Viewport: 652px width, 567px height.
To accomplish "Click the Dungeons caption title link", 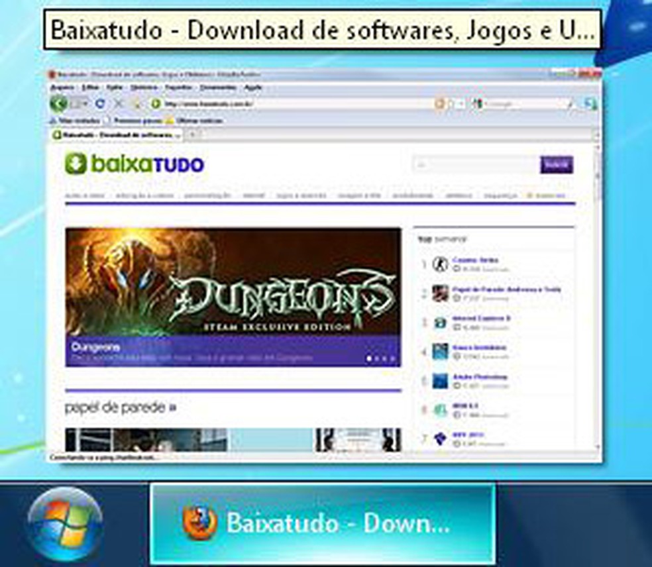I will point(95,347).
